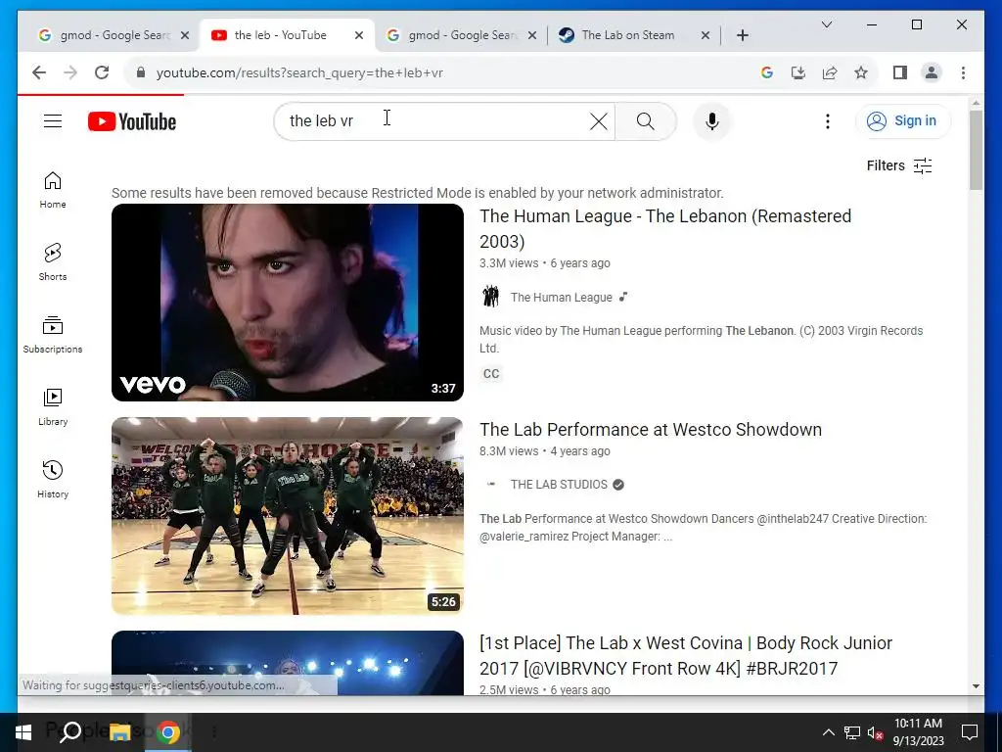Click the Restricted Mode notice text

417,193
